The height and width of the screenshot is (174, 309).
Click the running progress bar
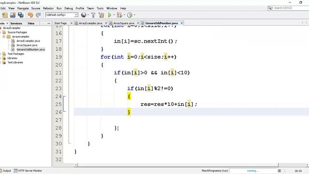[253, 171]
